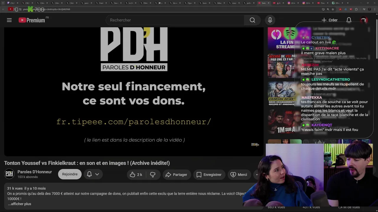This screenshot has height=212, width=378.
Task: Switch to the 'Princ' browser tab
Action: [x=145, y=3]
